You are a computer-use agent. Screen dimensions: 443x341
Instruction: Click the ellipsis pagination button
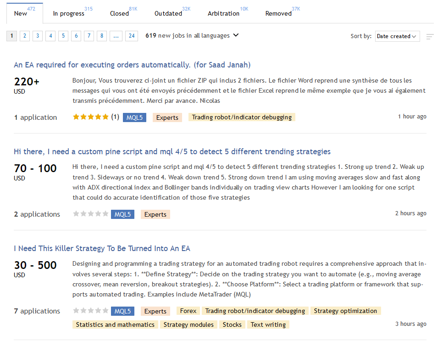116,36
